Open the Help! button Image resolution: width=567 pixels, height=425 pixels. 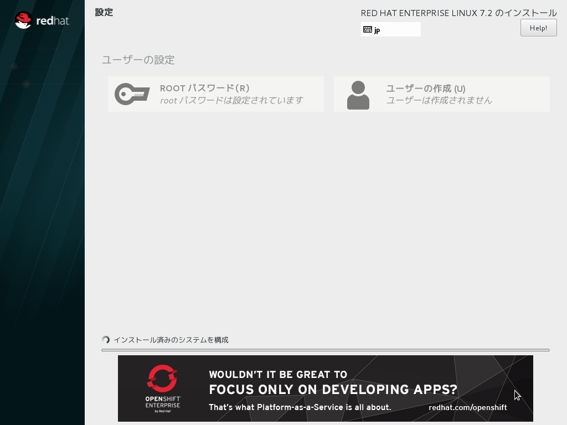click(538, 28)
